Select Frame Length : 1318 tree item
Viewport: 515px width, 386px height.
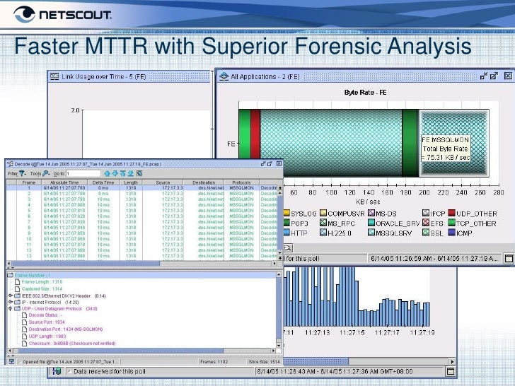pyautogui.click(x=42, y=282)
